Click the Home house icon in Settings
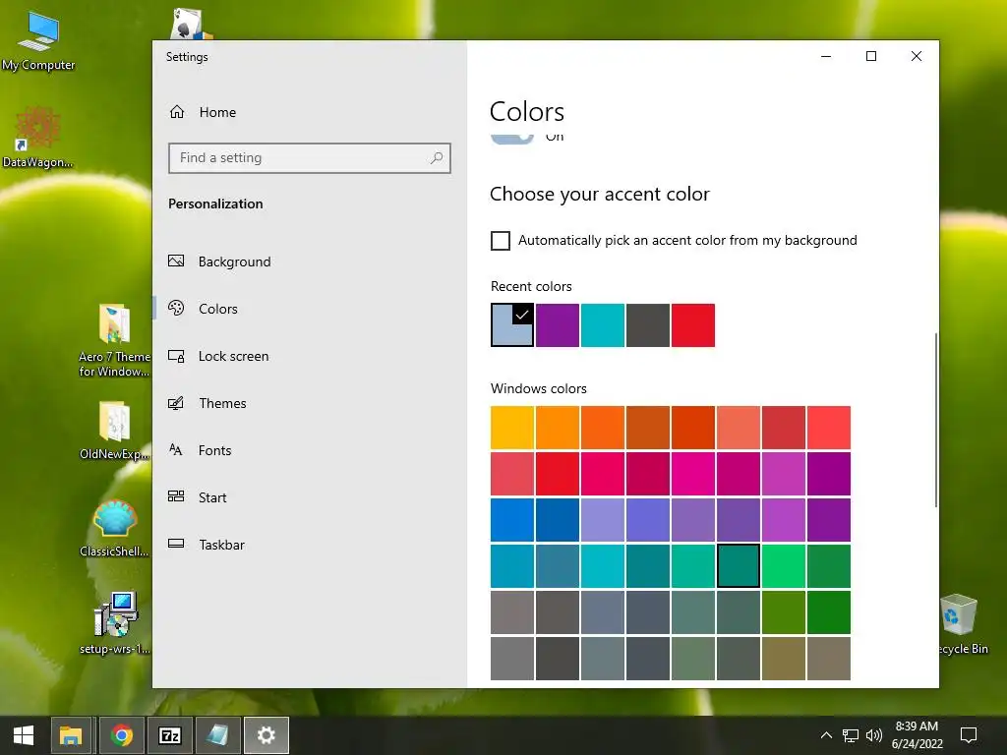The image size is (1007, 755). 177,112
